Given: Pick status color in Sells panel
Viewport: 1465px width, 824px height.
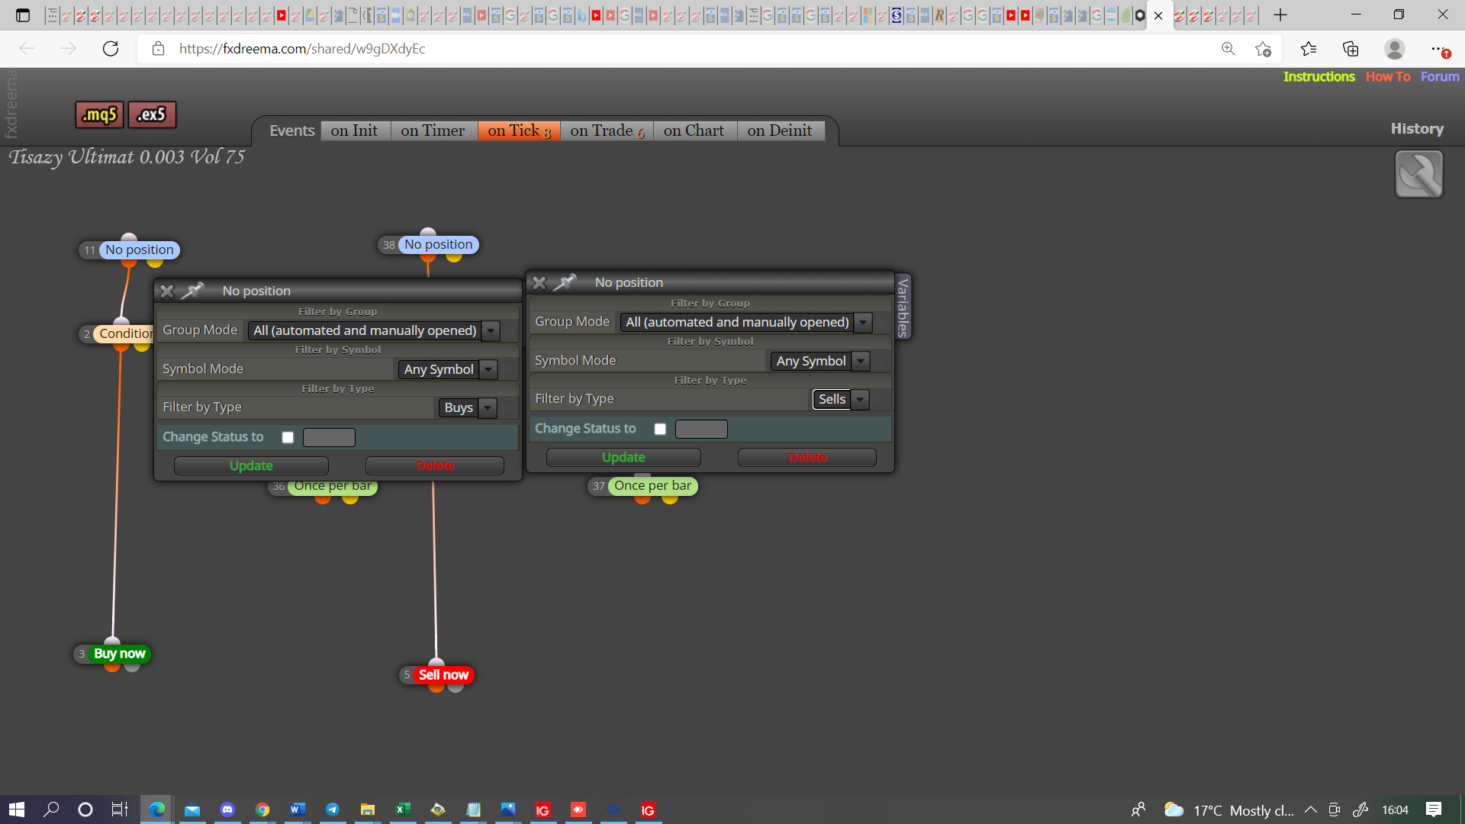Looking at the screenshot, I should 701,429.
